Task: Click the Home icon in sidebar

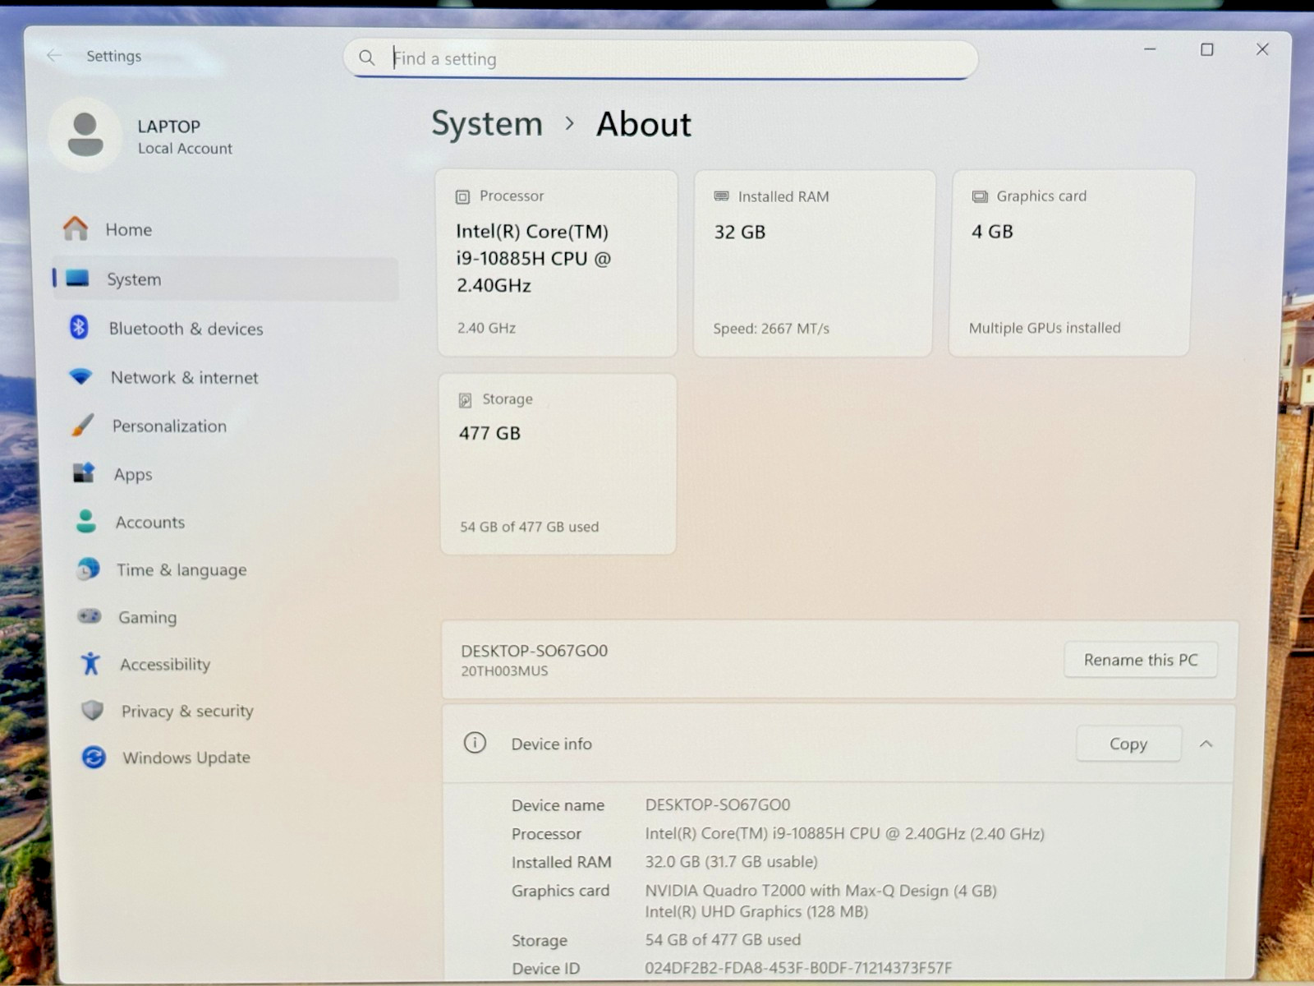Action: pyautogui.click(x=76, y=228)
